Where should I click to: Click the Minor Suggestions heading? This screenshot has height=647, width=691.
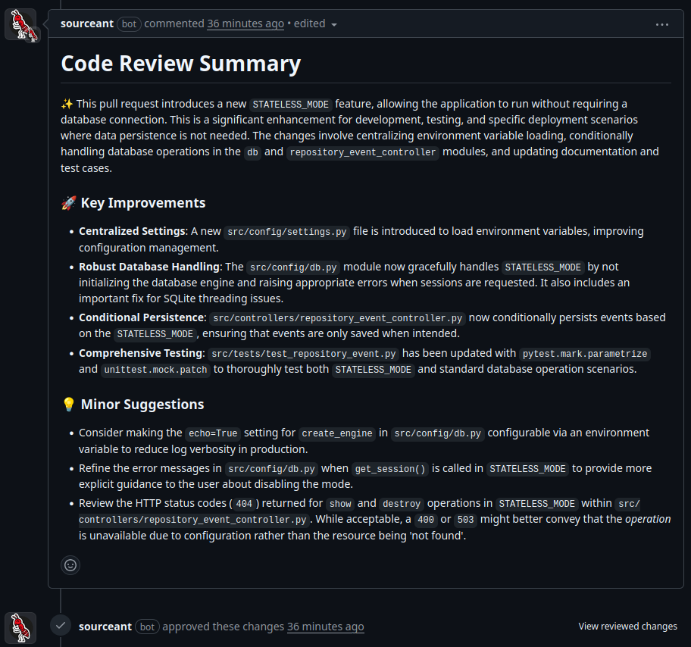pyautogui.click(x=142, y=404)
